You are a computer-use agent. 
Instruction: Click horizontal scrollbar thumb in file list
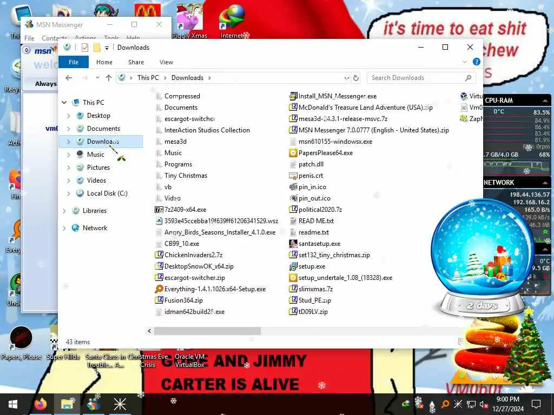(x=207, y=331)
